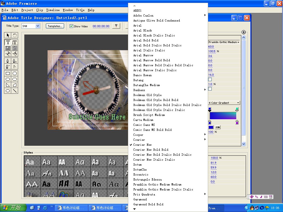Screen dimensions: 283x212
Task: Click the 18:06 system clock
Action: tap(275, 208)
